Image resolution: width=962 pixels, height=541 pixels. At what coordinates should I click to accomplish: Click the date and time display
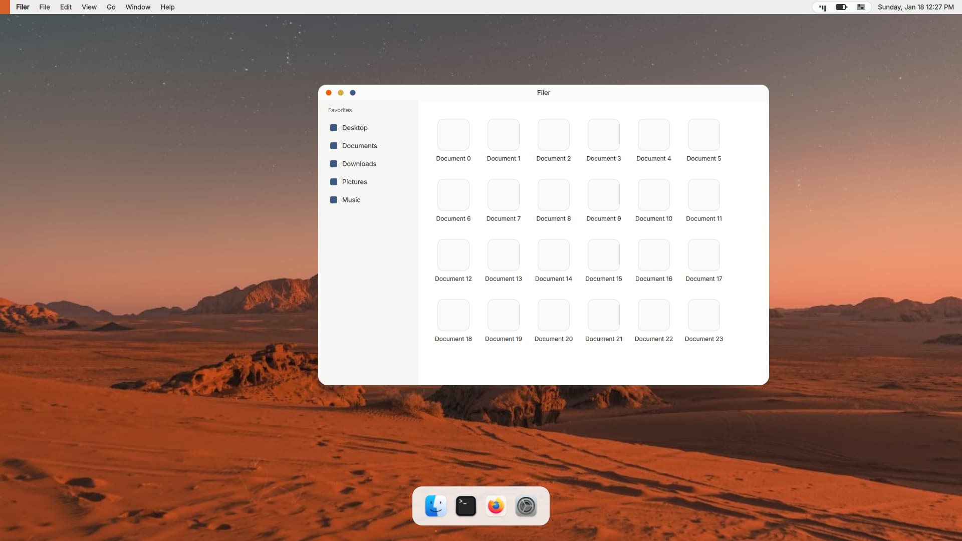[915, 7]
